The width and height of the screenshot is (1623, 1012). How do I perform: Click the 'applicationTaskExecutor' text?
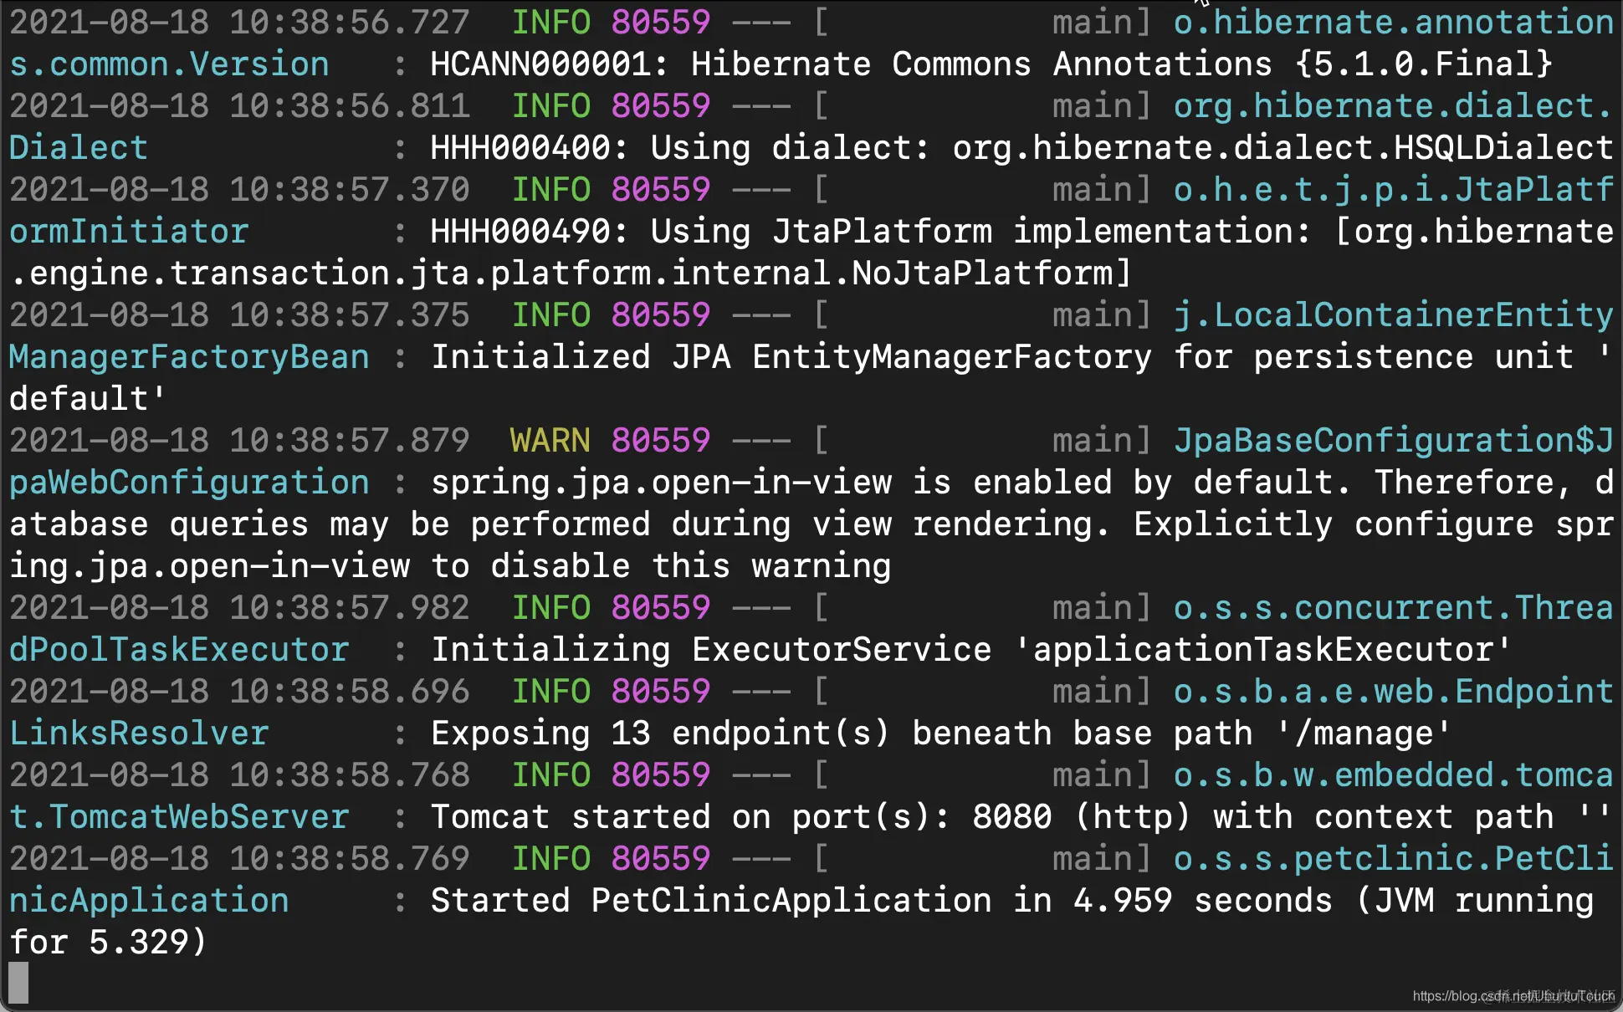pyautogui.click(x=1263, y=649)
